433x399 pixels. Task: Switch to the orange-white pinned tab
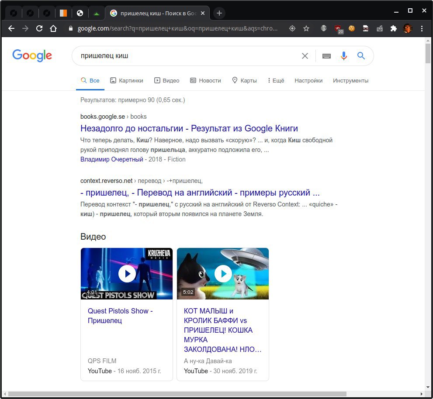(x=63, y=13)
